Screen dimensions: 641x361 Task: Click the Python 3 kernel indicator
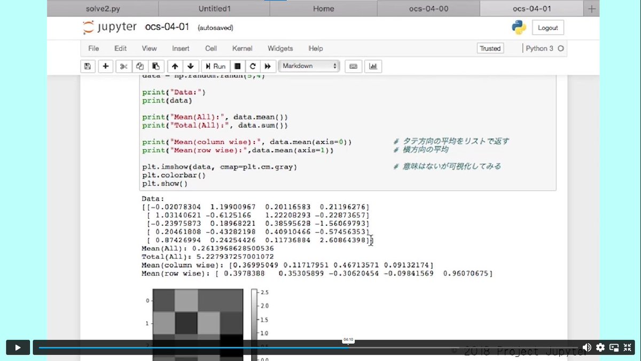tap(544, 48)
